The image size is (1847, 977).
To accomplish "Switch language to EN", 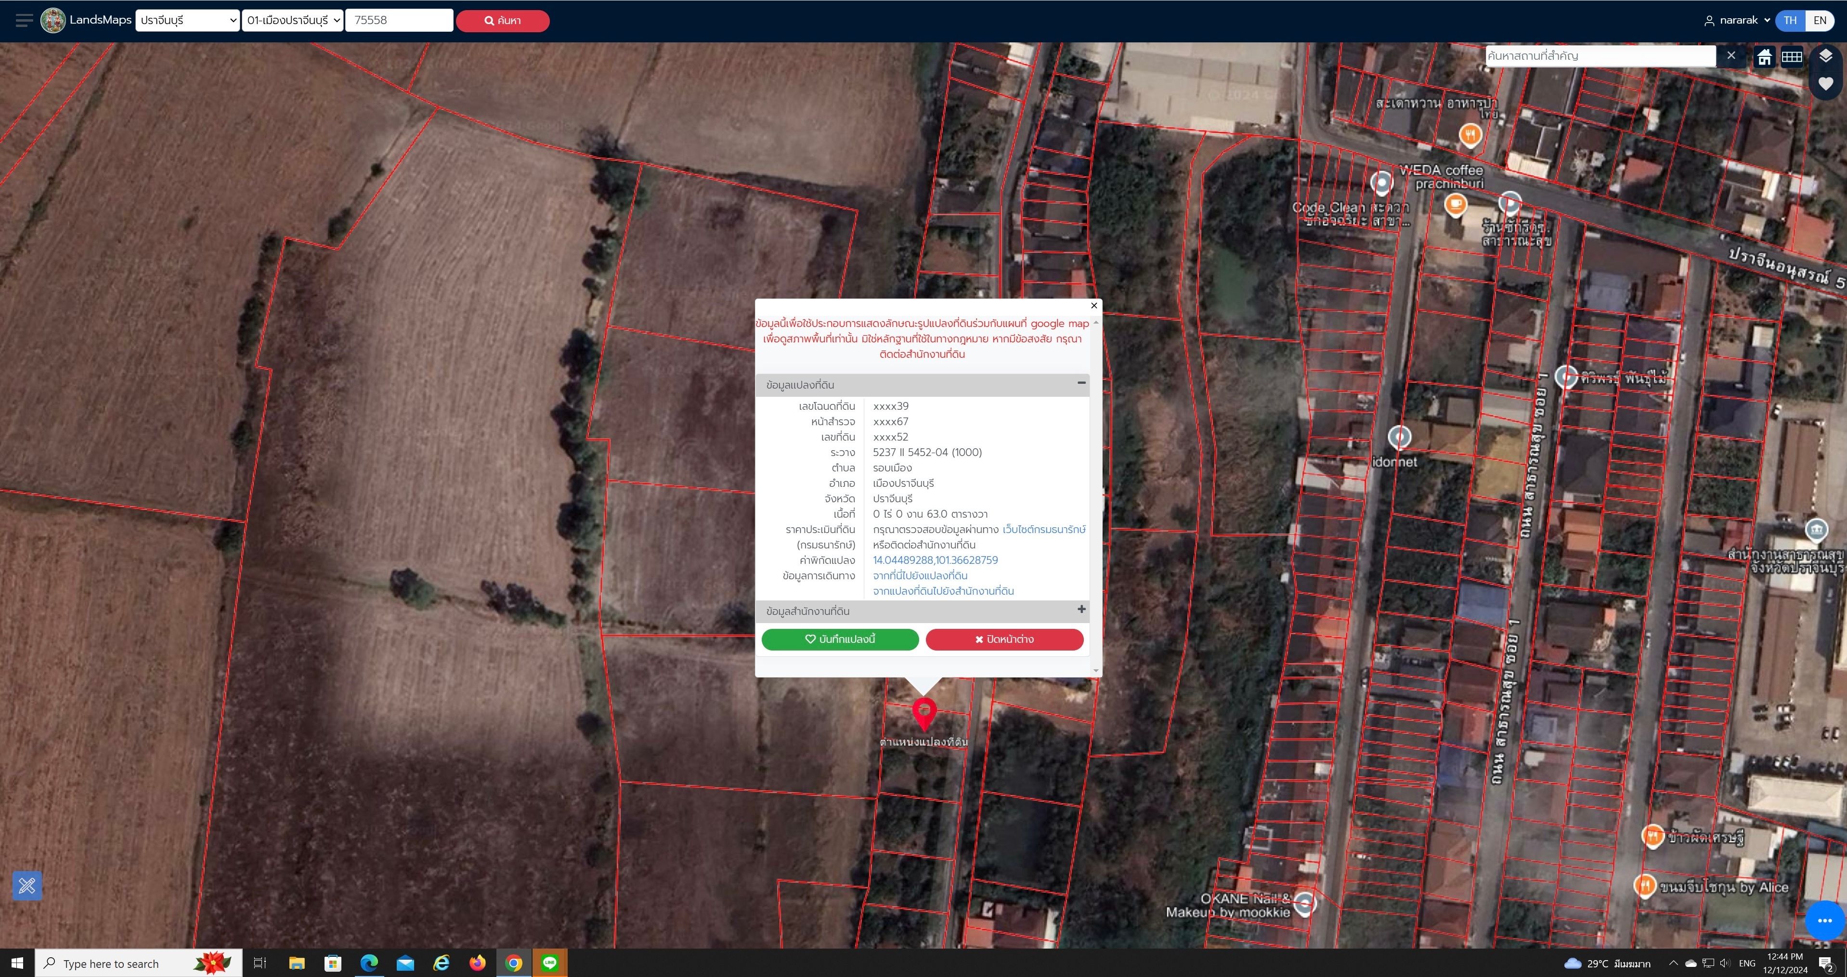I will [1820, 20].
